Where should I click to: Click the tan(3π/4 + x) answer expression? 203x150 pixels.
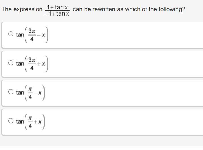point(32,64)
